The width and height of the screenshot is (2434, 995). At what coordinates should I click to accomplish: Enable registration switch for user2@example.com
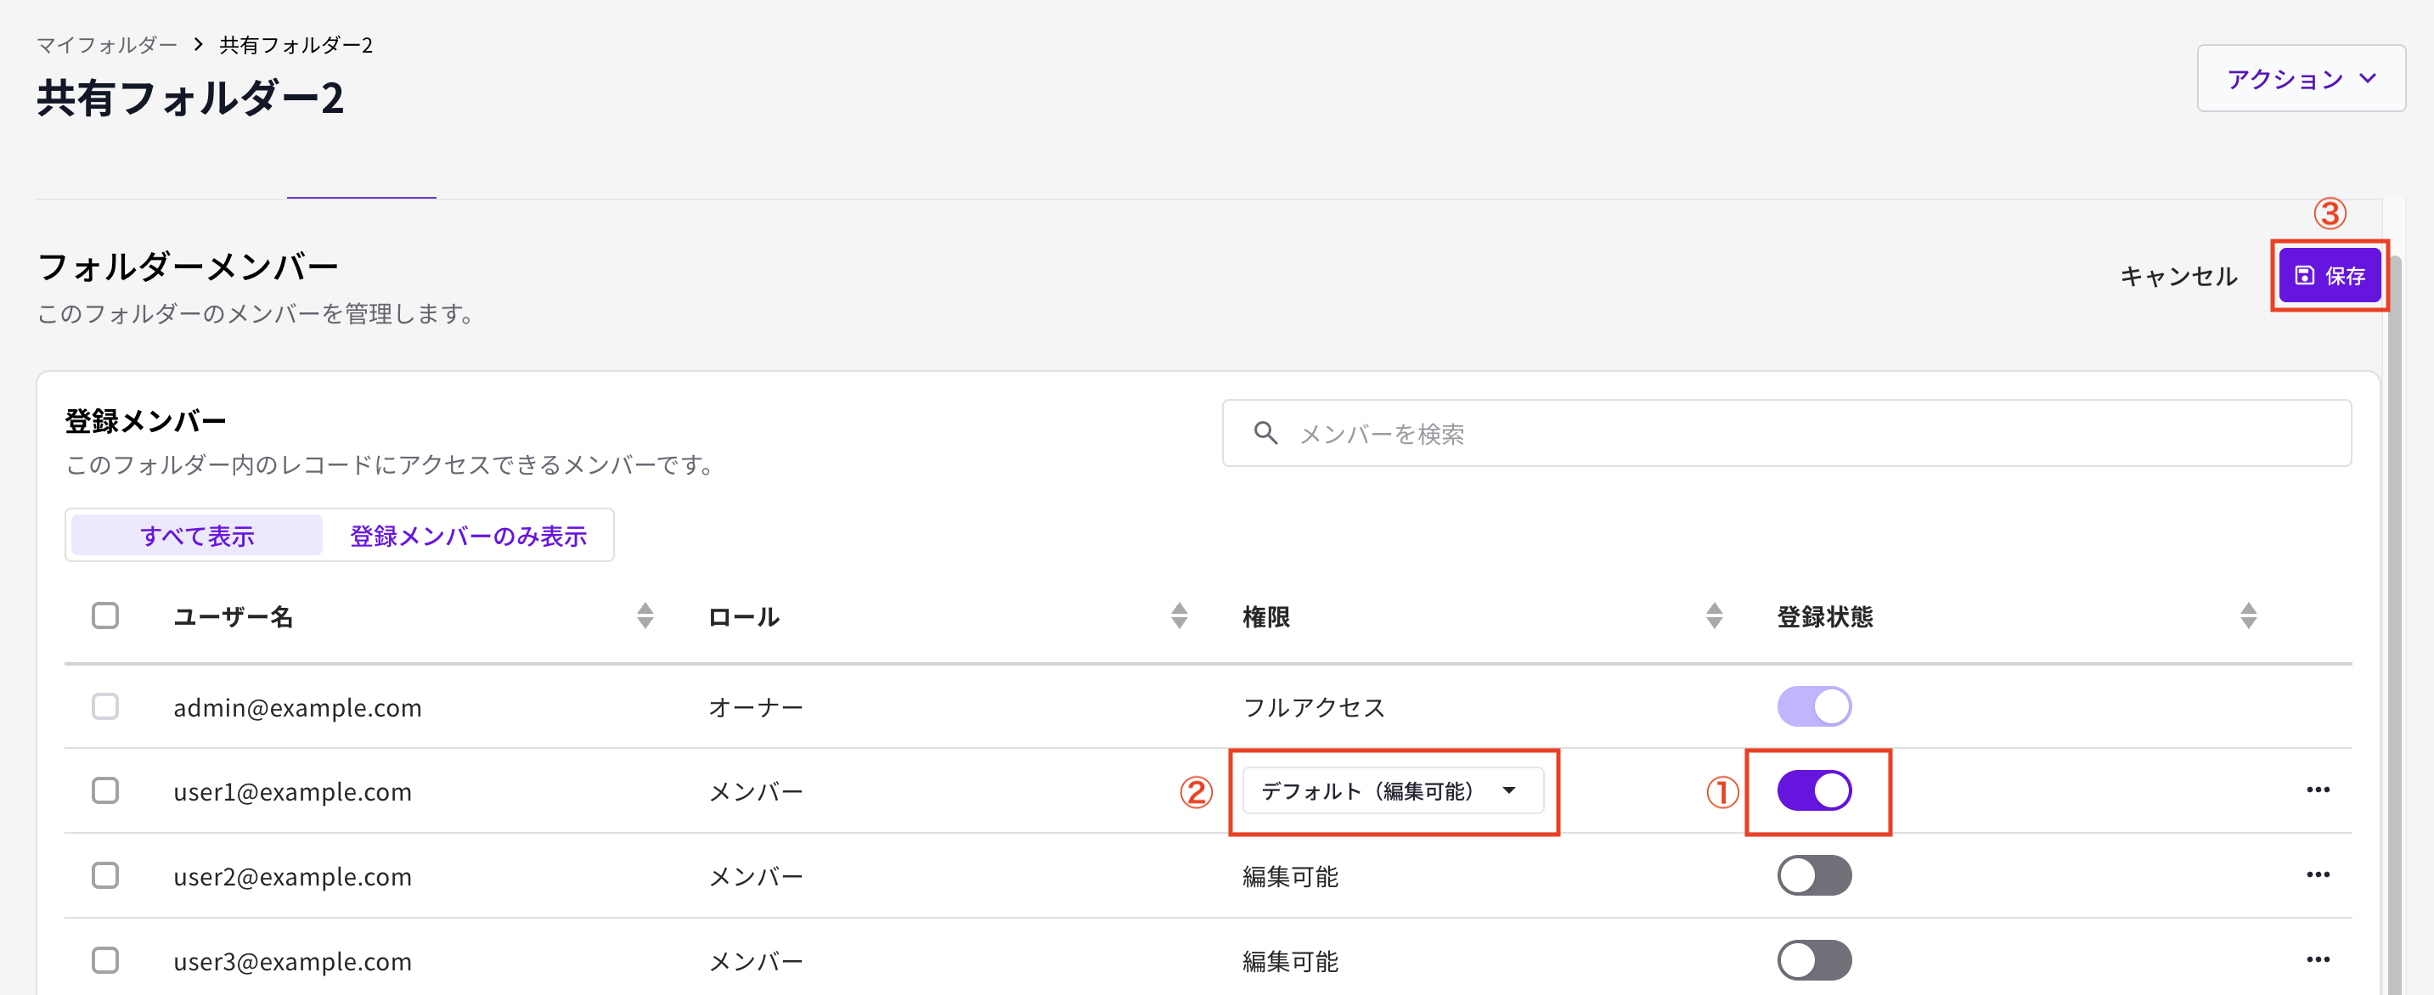pos(1813,875)
